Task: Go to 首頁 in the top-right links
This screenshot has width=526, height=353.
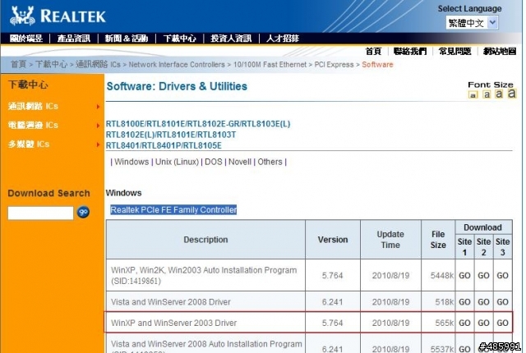Action: pos(373,51)
